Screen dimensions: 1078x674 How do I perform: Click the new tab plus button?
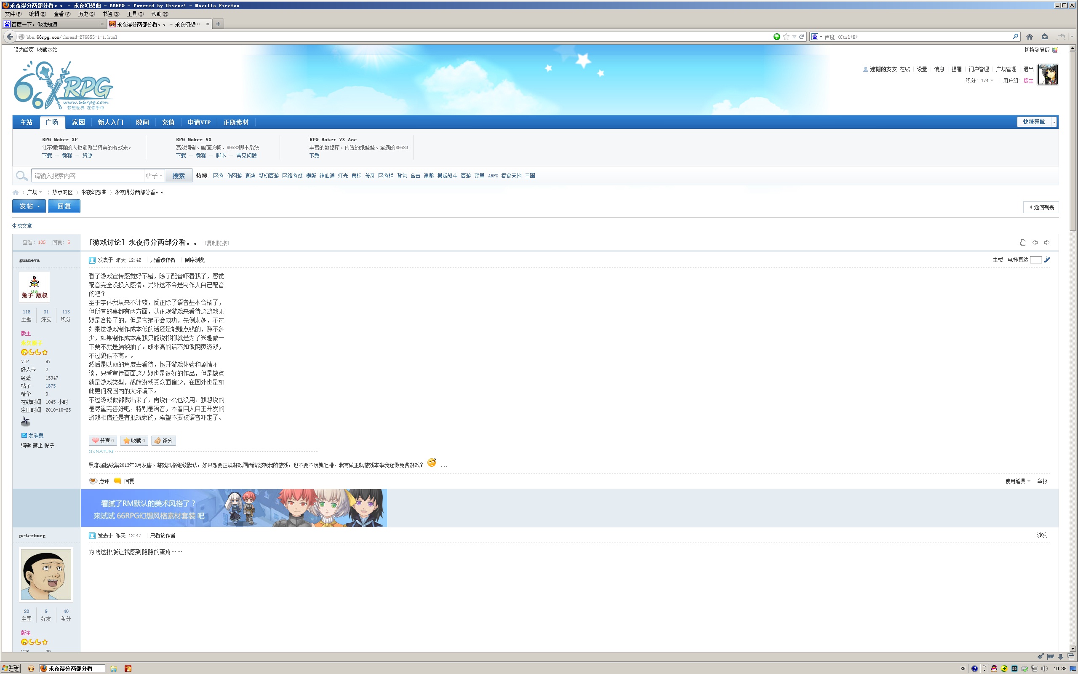pyautogui.click(x=218, y=24)
